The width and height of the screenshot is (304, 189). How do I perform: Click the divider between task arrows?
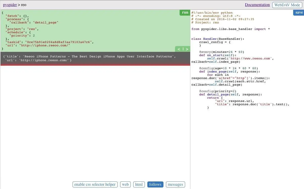[x=183, y=49]
